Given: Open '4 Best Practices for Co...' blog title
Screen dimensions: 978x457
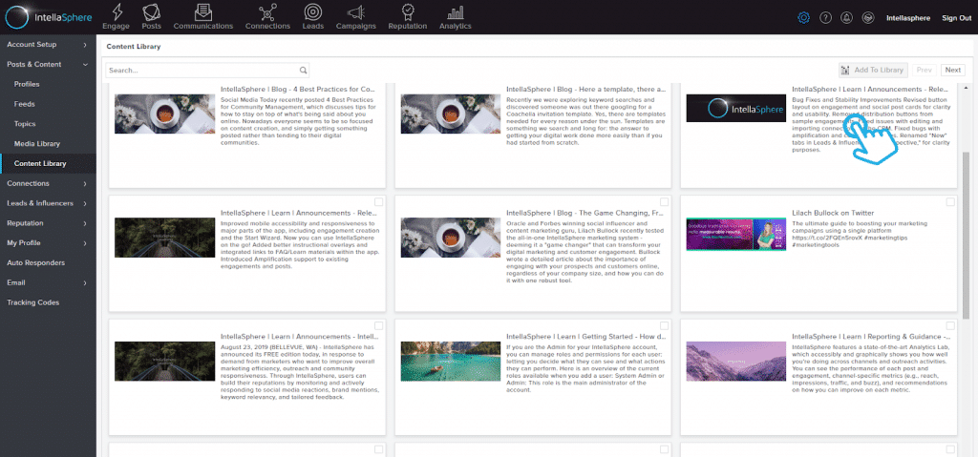Looking at the screenshot, I should [x=298, y=89].
